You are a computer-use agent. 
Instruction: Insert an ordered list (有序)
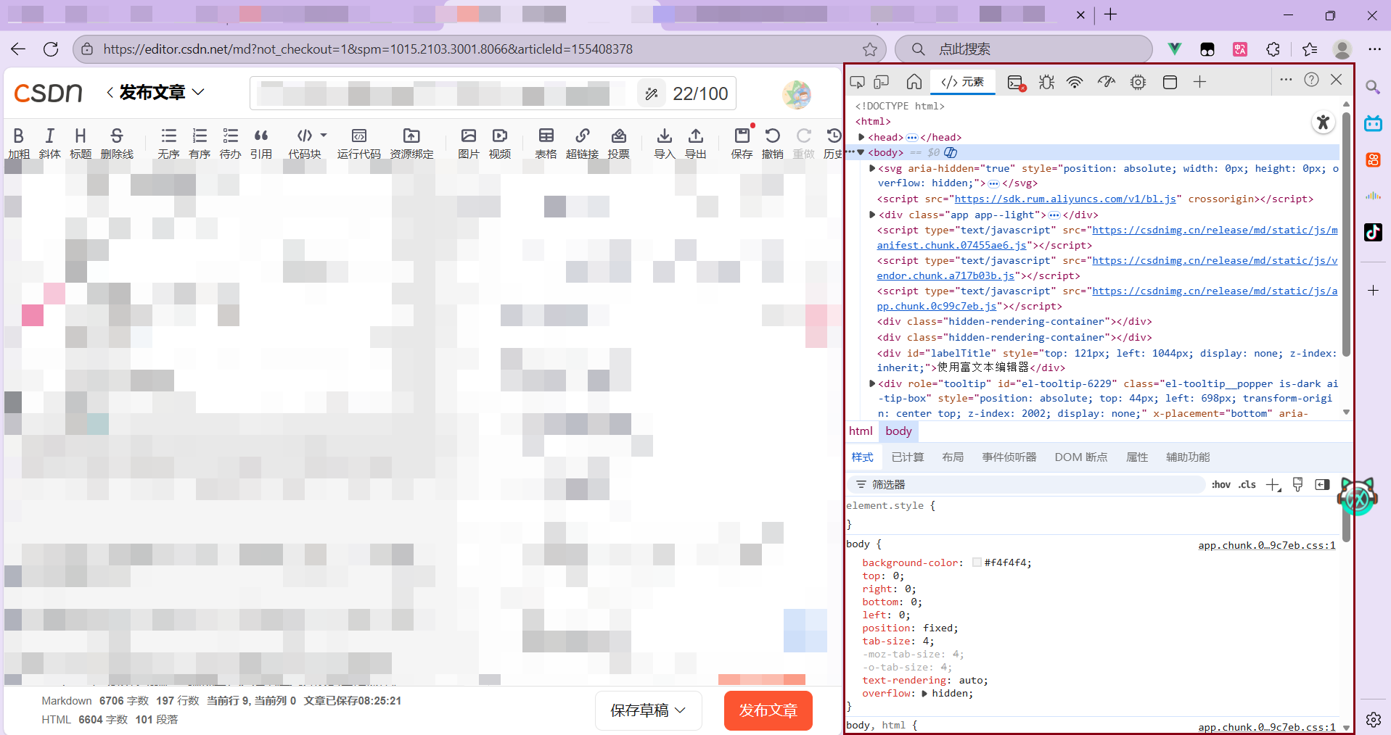tap(200, 143)
